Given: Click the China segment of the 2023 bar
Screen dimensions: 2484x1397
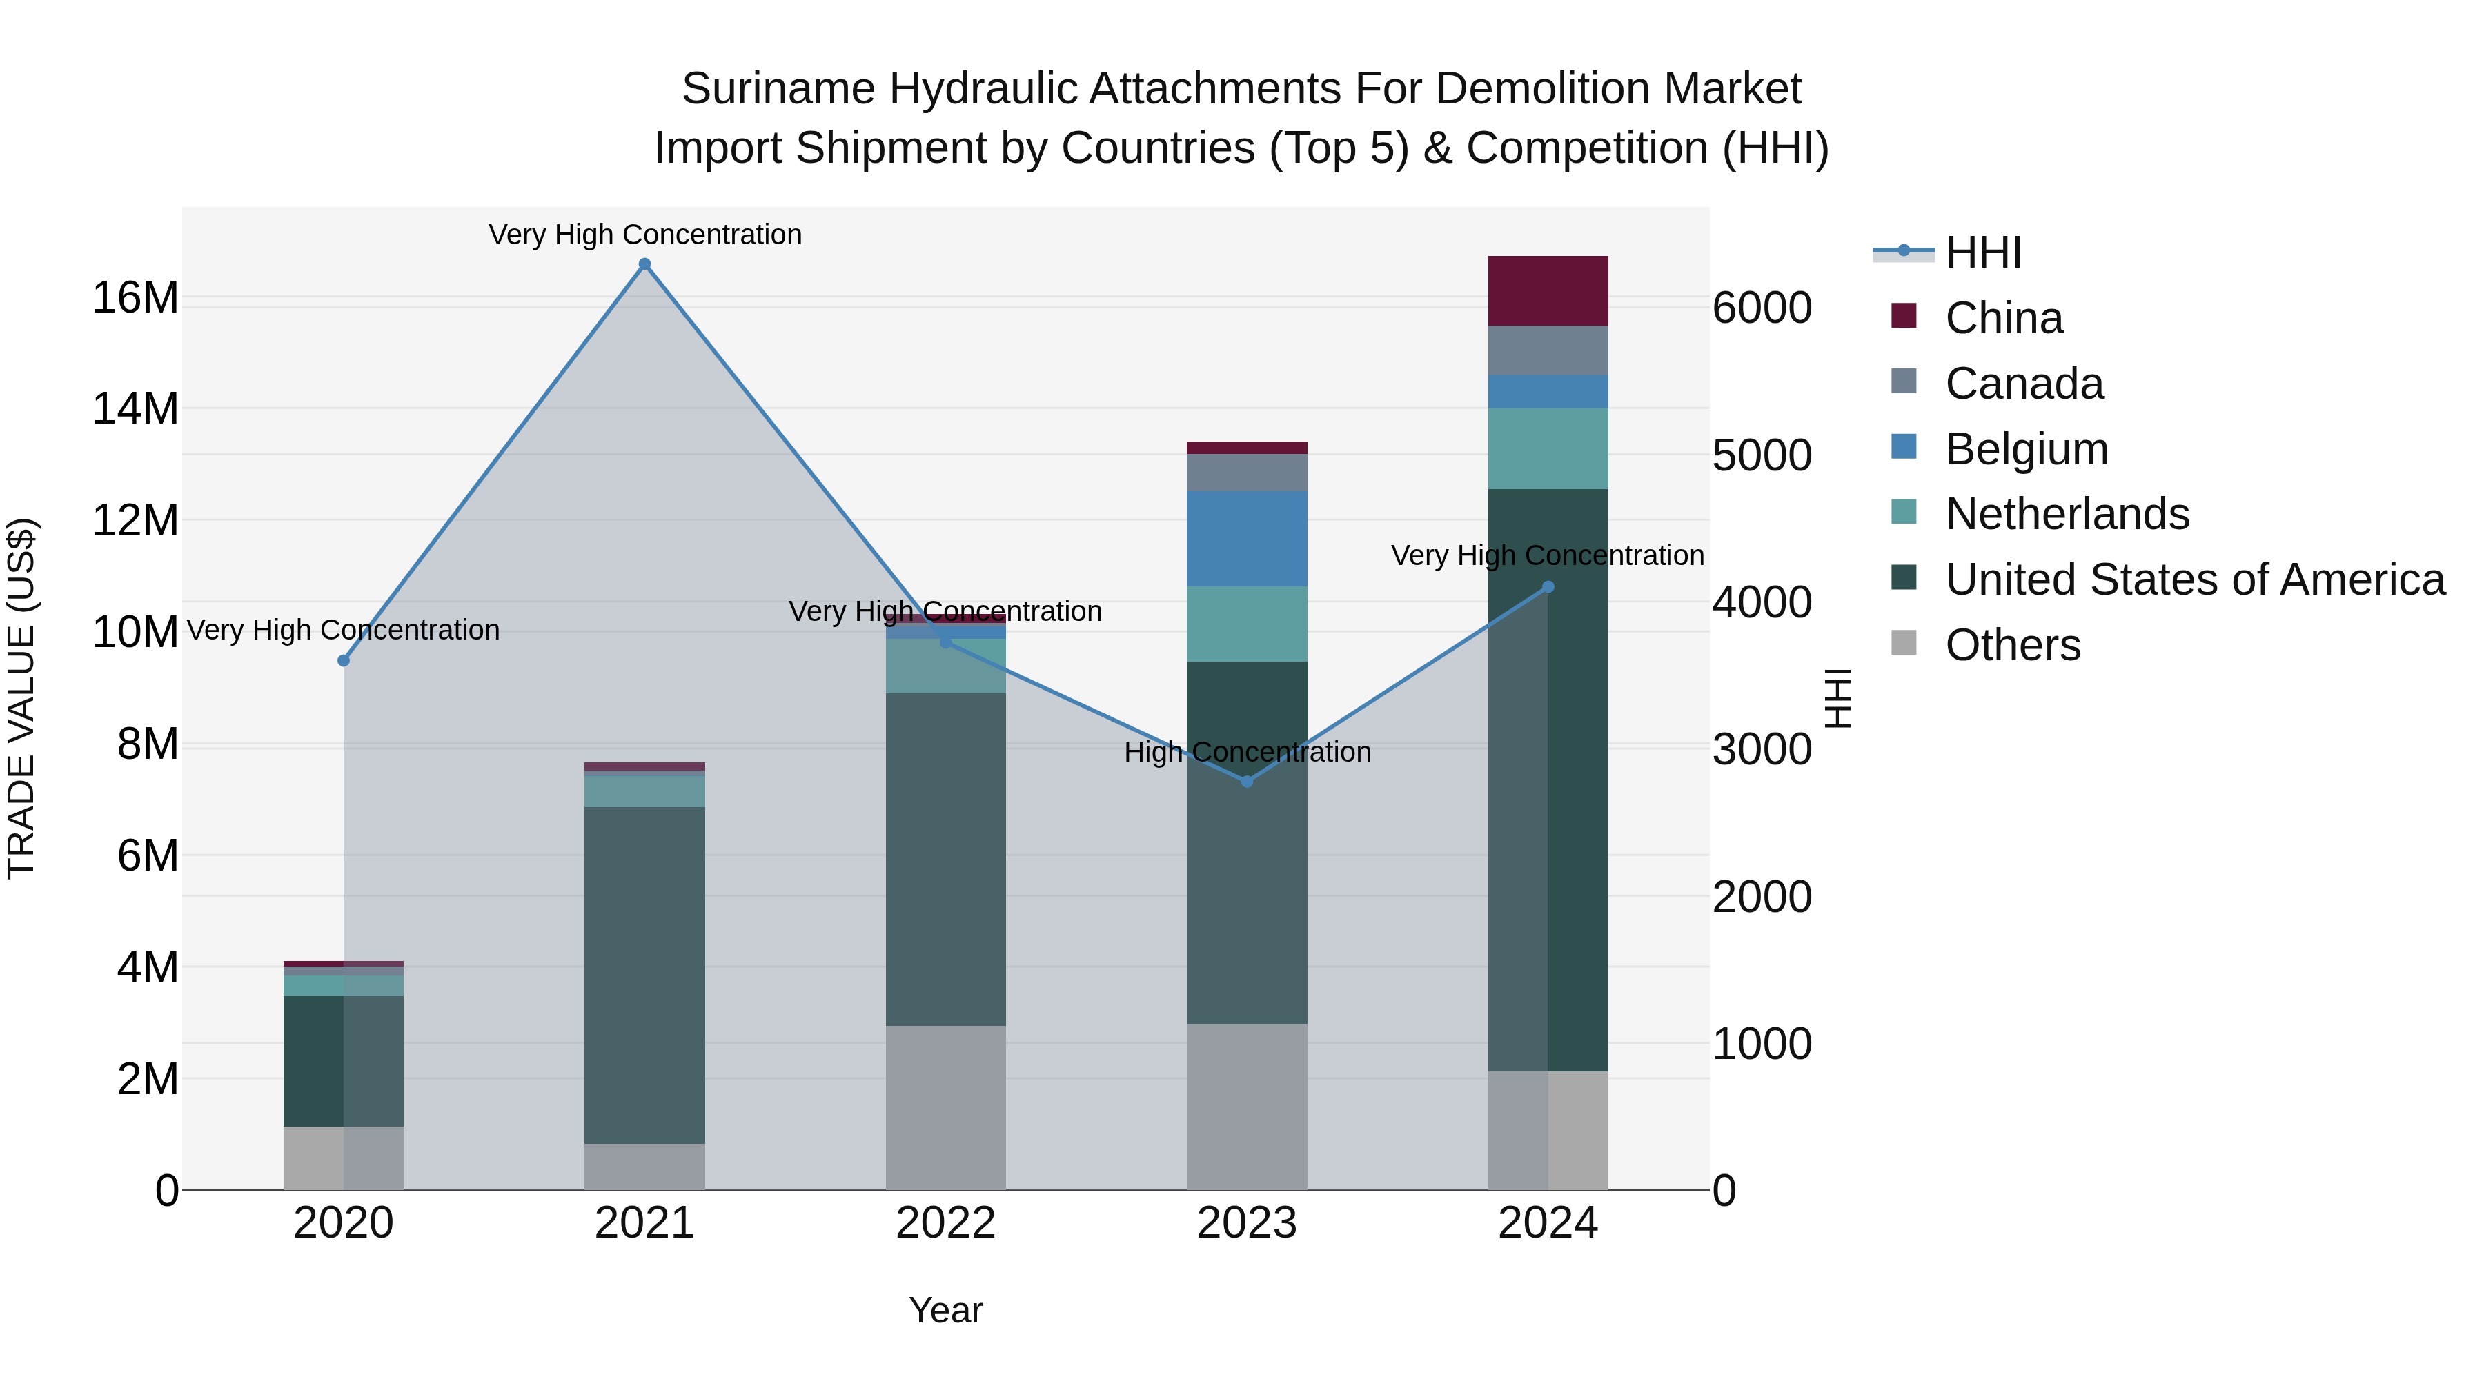Looking at the screenshot, I should (1247, 447).
